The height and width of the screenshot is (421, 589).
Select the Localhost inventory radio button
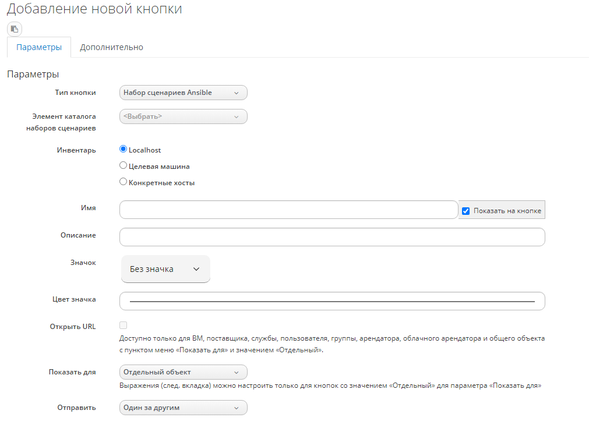pos(123,150)
